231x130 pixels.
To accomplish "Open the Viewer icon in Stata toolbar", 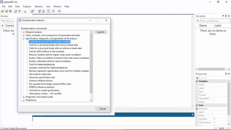I will [19, 11].
